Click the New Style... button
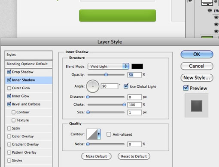This screenshot has height=167, width=219. point(197,78)
